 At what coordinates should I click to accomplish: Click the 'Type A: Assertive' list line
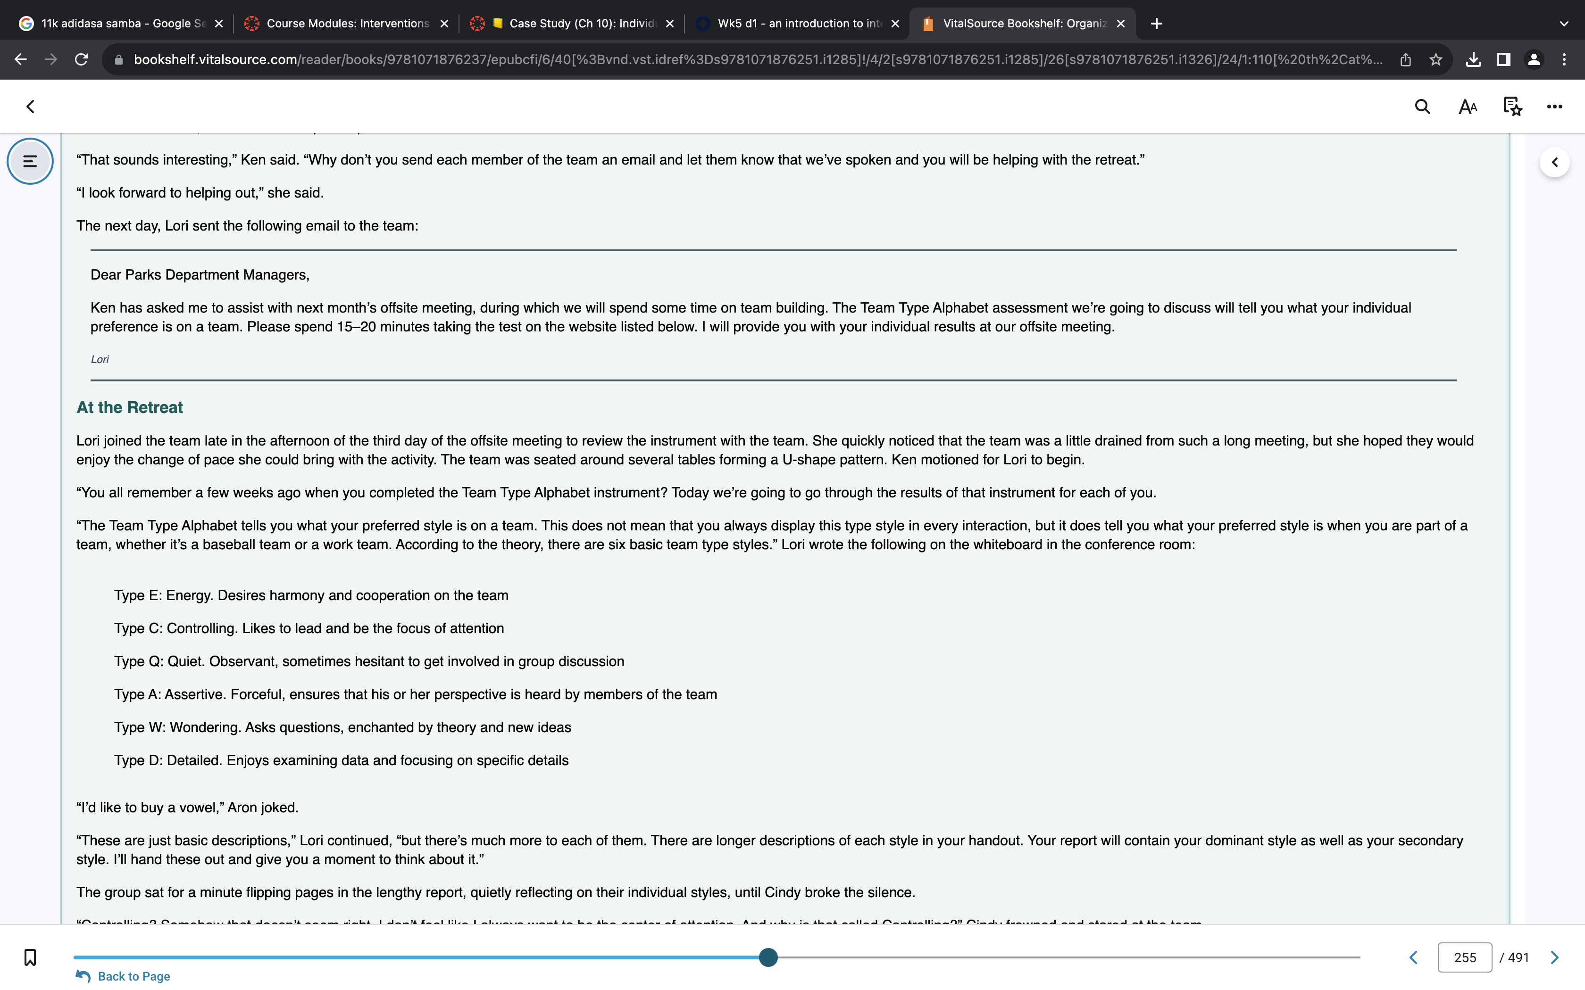tap(415, 695)
